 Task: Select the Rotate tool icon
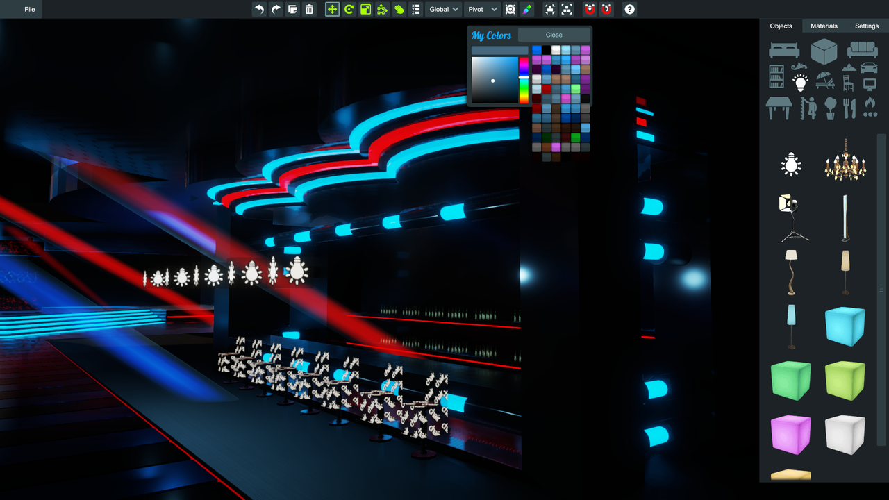349,9
